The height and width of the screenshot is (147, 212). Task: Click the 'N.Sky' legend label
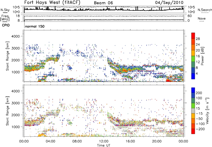pos(5,10)
